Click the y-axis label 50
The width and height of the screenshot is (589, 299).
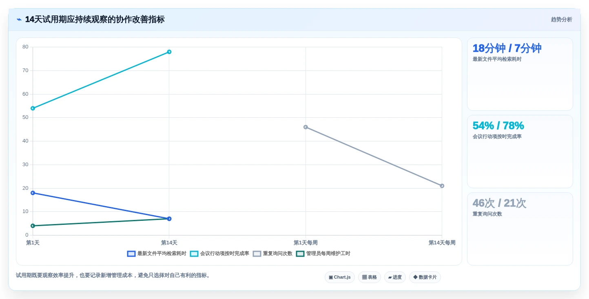tap(25, 117)
